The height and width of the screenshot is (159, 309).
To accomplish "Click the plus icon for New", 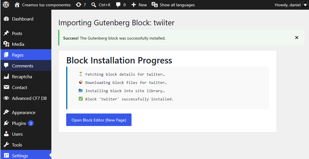I will 134,5.
